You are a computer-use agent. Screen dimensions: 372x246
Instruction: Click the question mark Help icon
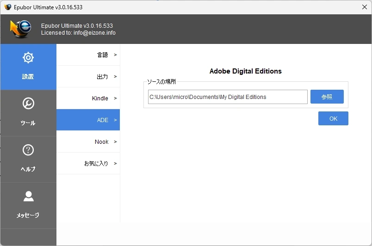click(28, 150)
